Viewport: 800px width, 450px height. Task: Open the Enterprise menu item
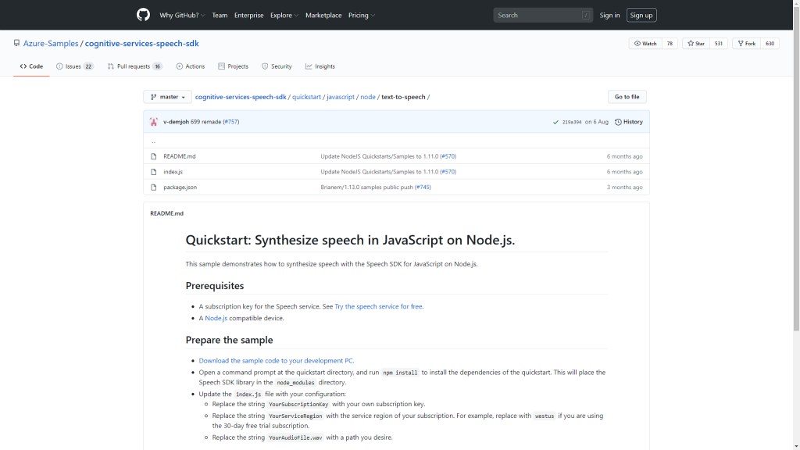point(249,16)
